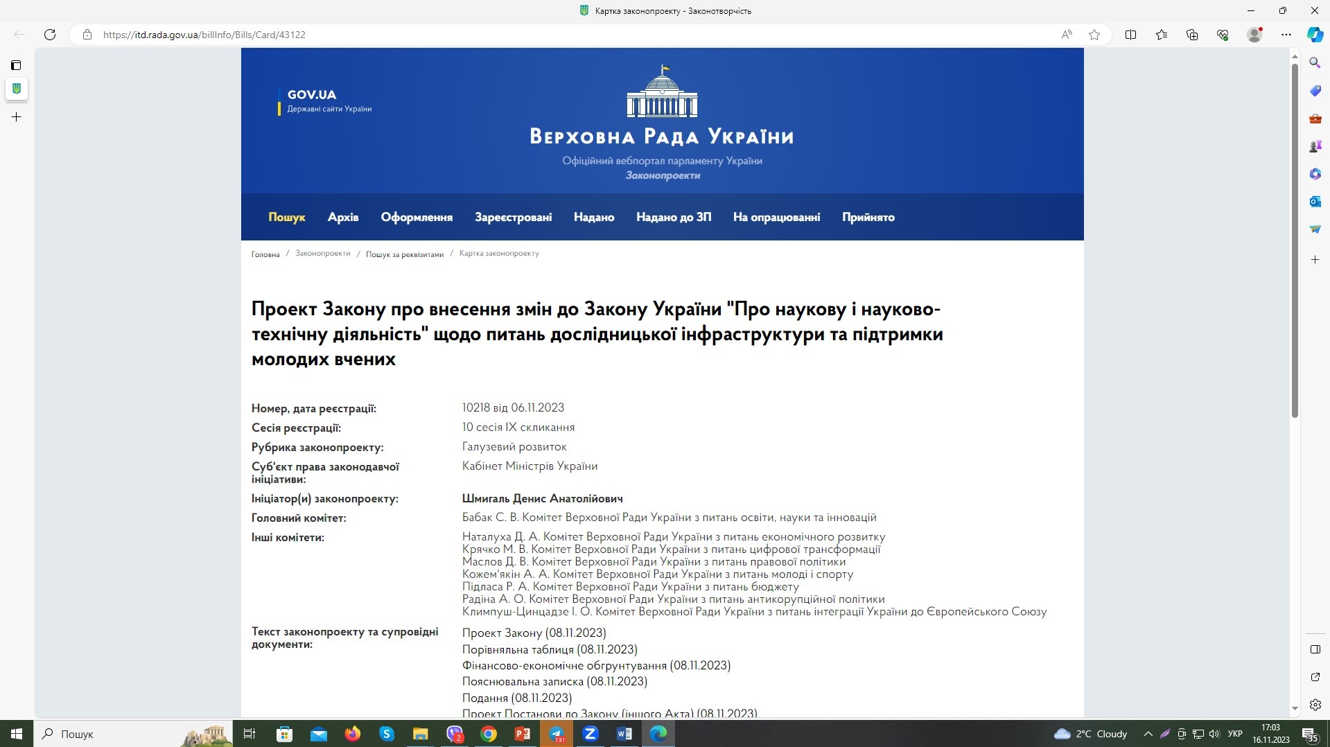Open Settings and more ellipsis menu
The image size is (1330, 747).
tap(1286, 35)
